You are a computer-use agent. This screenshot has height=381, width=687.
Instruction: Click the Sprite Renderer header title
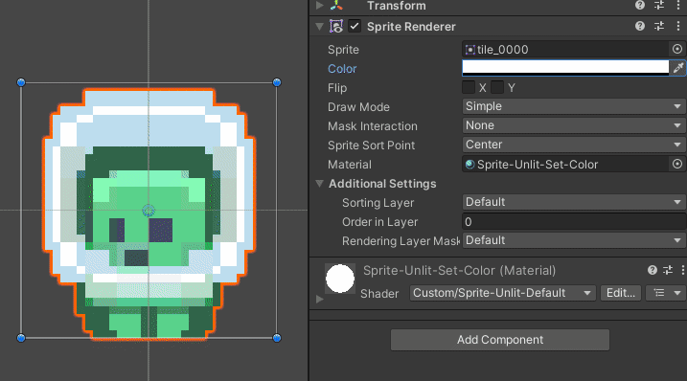pos(411,27)
